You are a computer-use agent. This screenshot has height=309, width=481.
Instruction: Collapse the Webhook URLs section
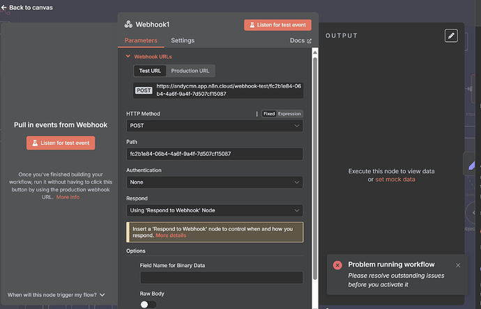tap(128, 56)
